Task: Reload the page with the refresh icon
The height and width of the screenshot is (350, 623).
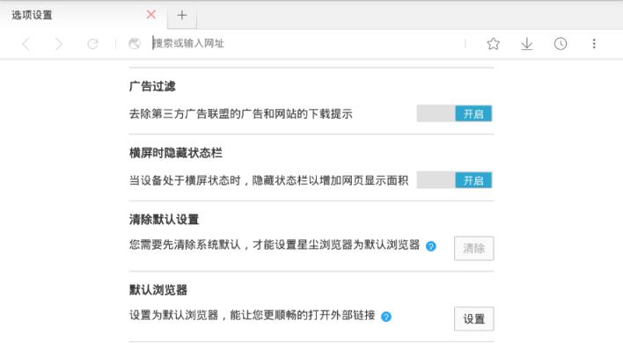Action: [x=92, y=44]
